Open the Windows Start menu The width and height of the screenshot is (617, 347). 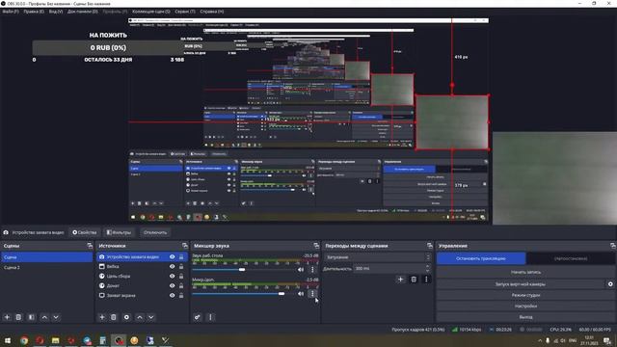click(8, 340)
